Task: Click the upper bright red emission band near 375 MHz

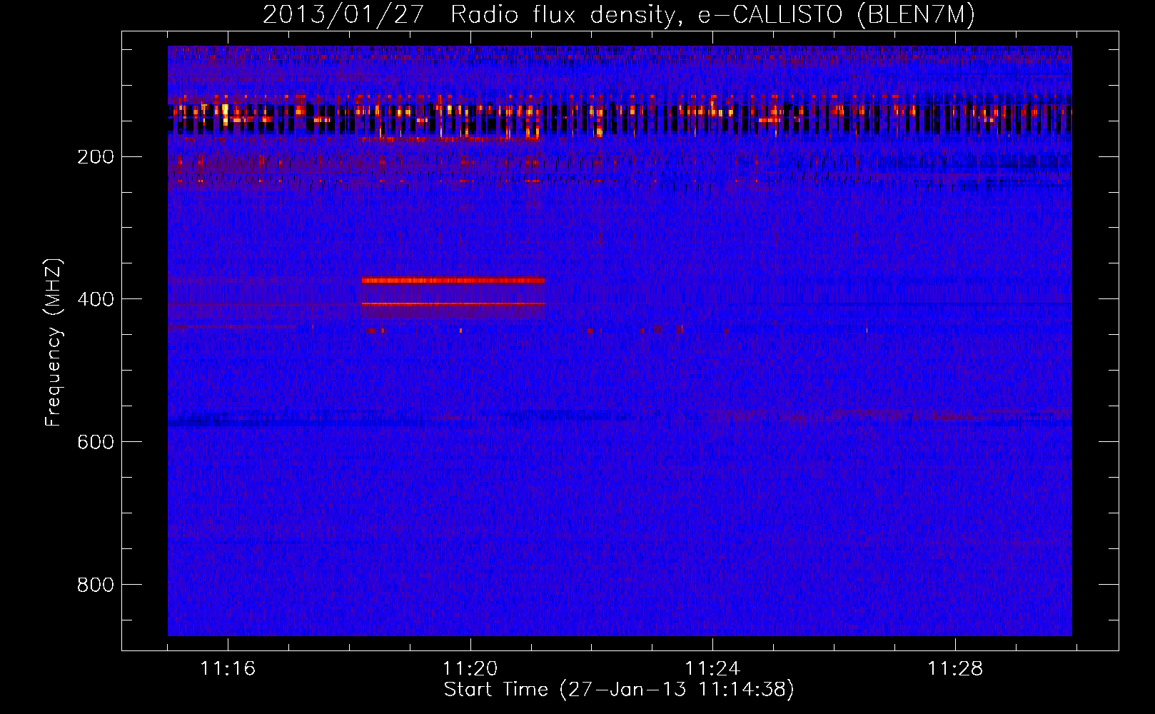Action: coord(453,281)
